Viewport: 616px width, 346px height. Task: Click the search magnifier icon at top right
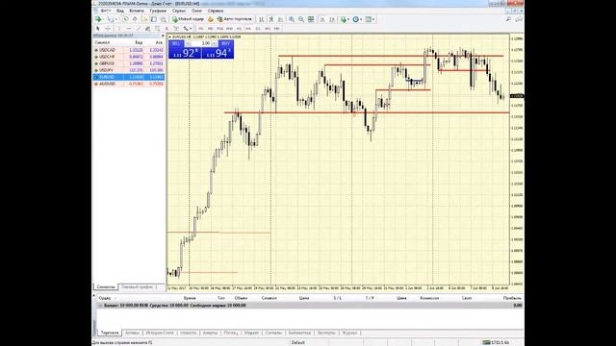point(508,19)
